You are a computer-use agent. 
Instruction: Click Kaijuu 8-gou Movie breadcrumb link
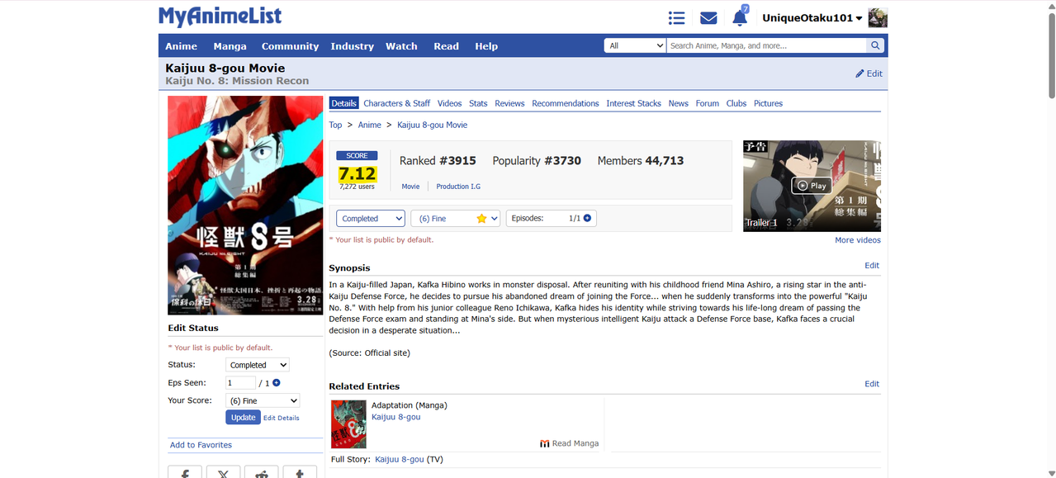pyautogui.click(x=432, y=125)
